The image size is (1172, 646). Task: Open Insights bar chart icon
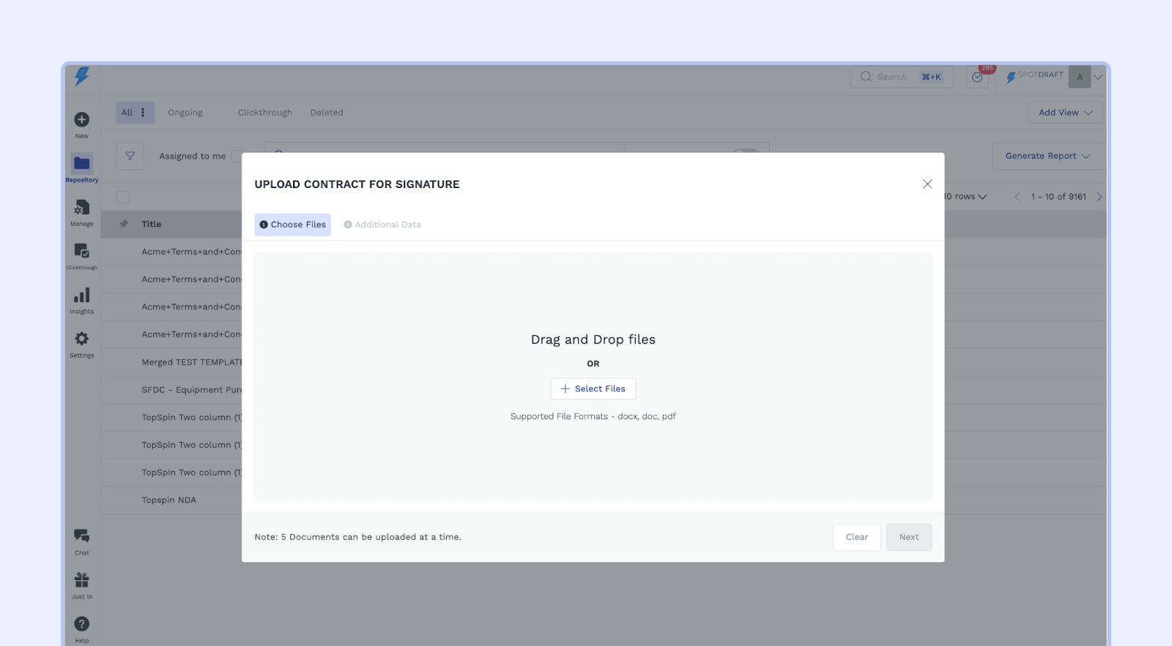pos(82,296)
